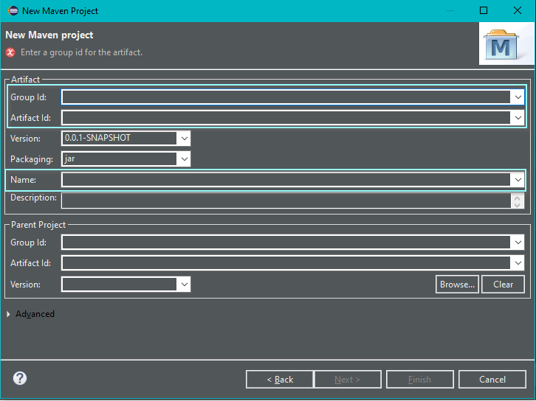Focus the Artifact section Artifact Id field
The width and height of the screenshot is (536, 401).
pyautogui.click(x=286, y=118)
